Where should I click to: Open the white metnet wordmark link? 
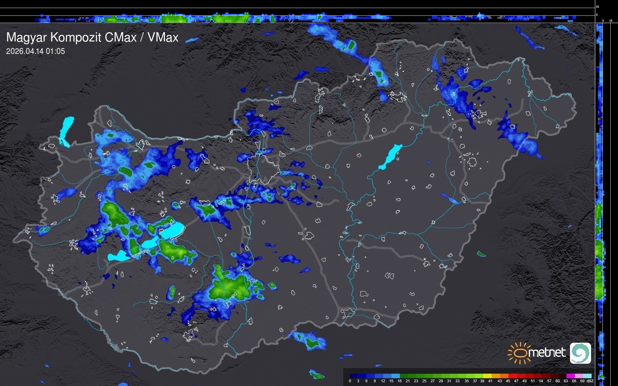(x=547, y=353)
